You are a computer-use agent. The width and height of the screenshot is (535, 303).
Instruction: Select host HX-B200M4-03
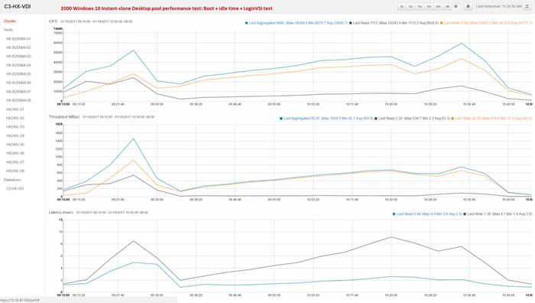click(18, 57)
